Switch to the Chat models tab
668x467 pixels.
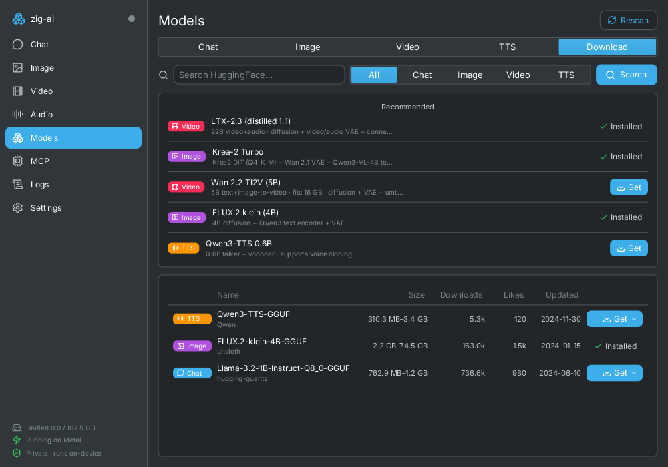click(x=208, y=47)
